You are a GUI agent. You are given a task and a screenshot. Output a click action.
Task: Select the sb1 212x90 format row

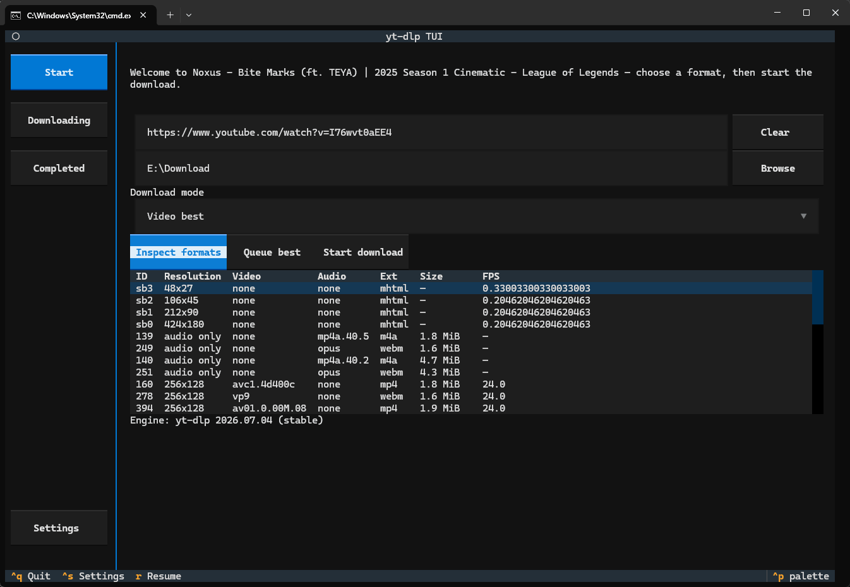pos(471,312)
